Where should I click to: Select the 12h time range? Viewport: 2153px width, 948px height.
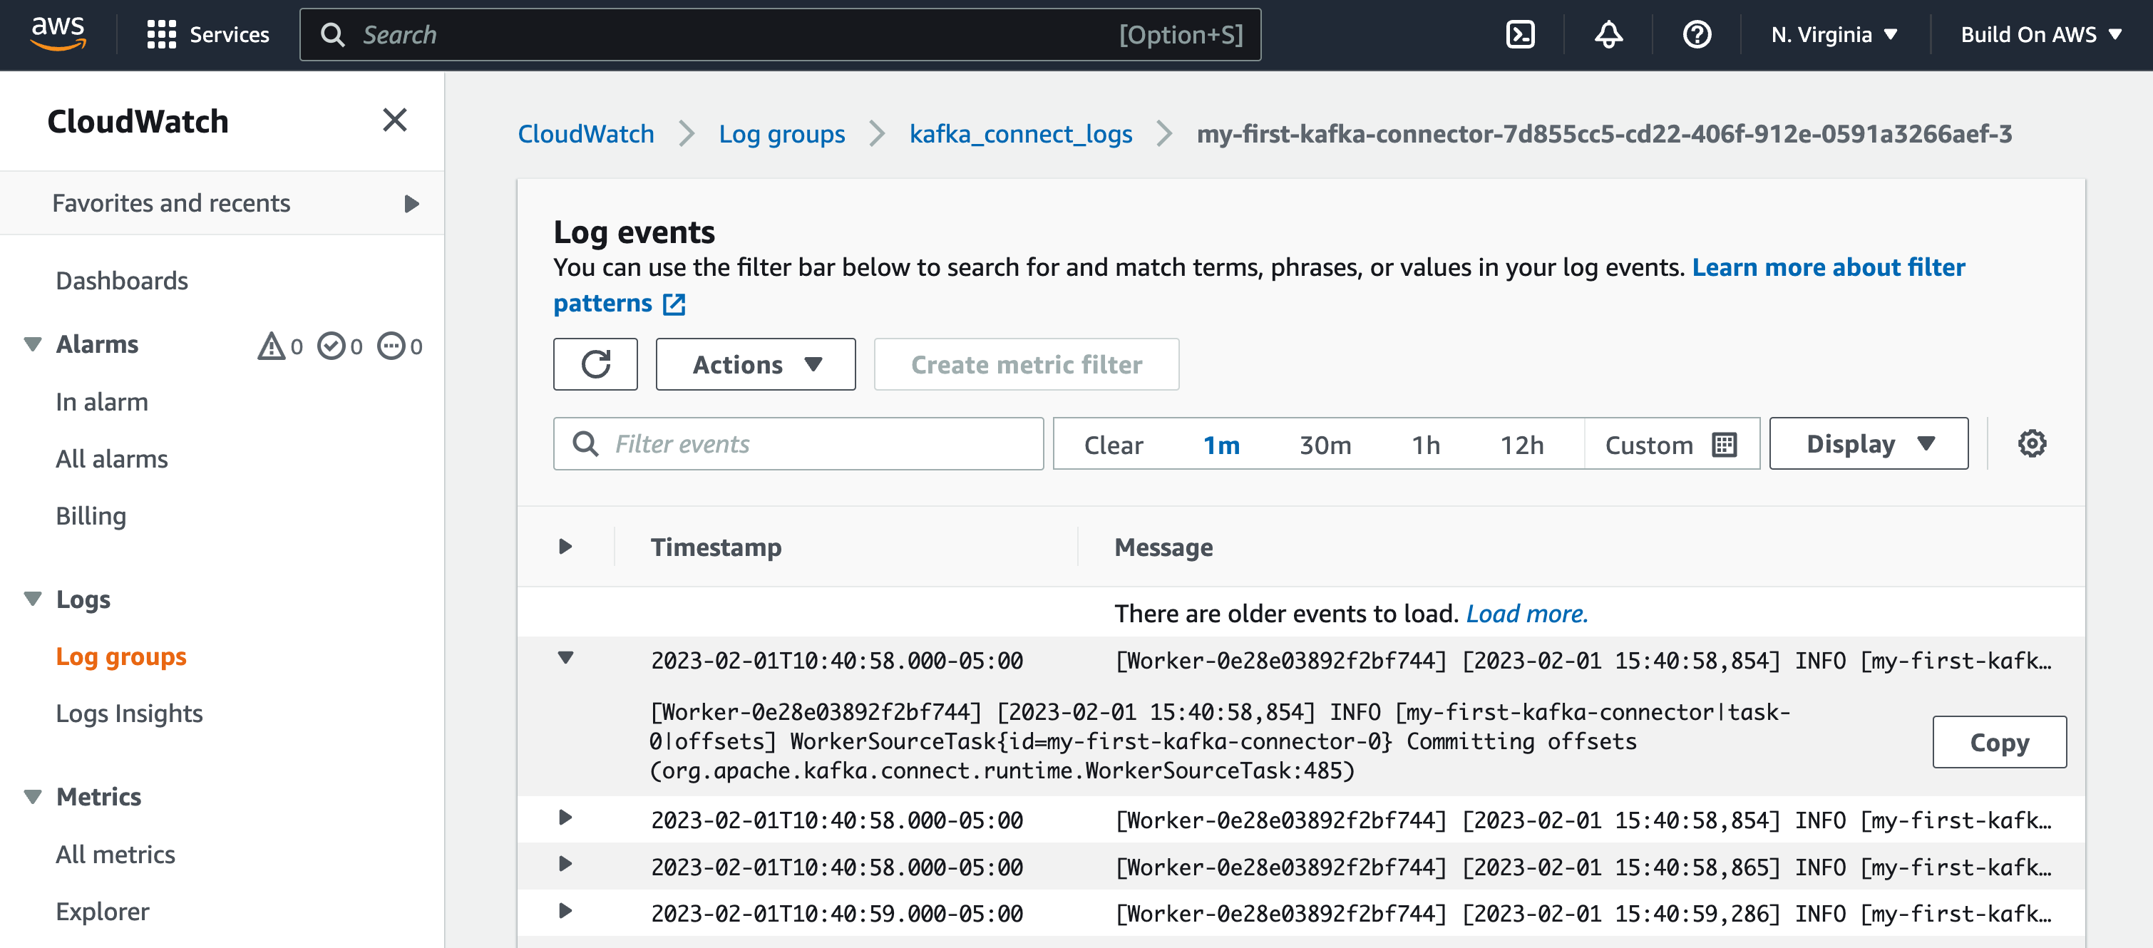[1521, 445]
